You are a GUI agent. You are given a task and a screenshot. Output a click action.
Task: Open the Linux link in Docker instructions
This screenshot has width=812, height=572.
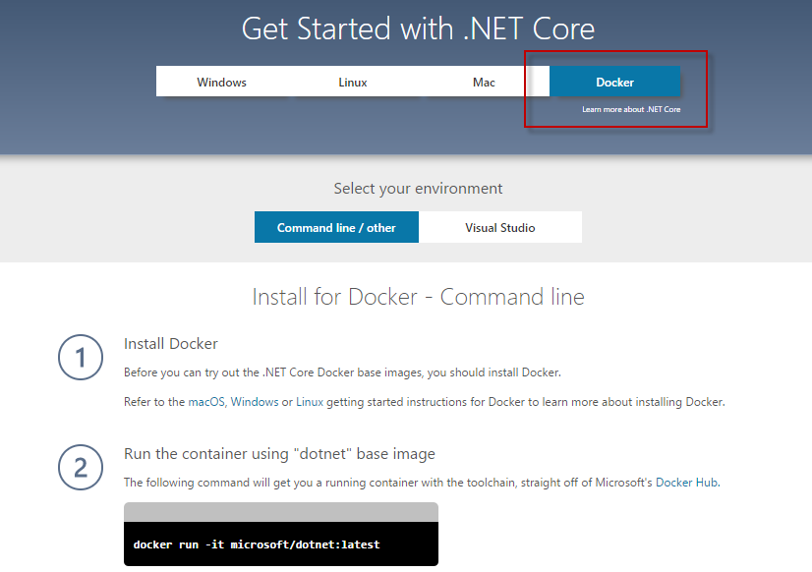point(309,402)
